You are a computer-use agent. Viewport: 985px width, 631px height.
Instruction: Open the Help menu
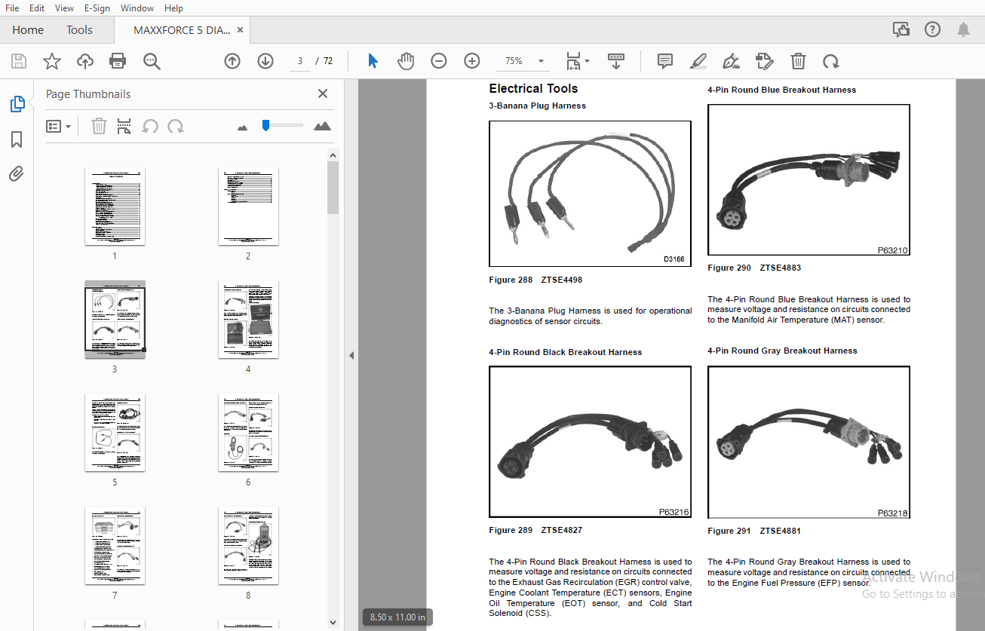click(173, 8)
